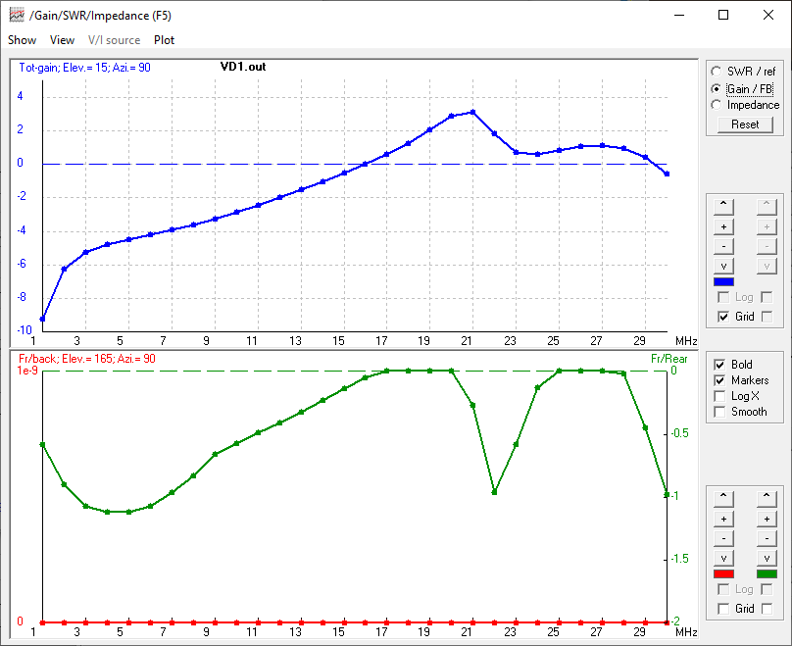Viewport: 792px width, 646px height.
Task: Disable the Markers checkbox
Action: (x=720, y=380)
